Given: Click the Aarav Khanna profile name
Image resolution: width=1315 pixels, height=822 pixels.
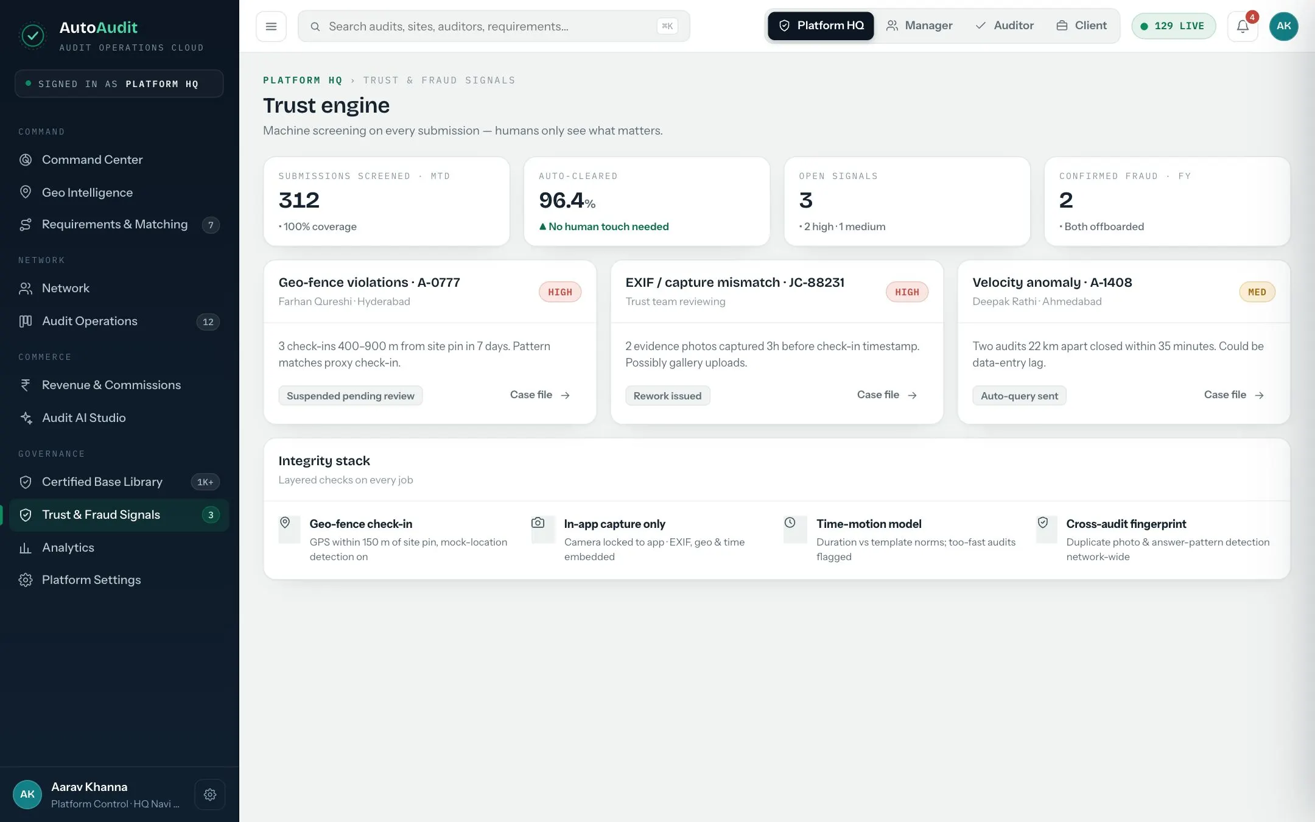Looking at the screenshot, I should point(89,787).
